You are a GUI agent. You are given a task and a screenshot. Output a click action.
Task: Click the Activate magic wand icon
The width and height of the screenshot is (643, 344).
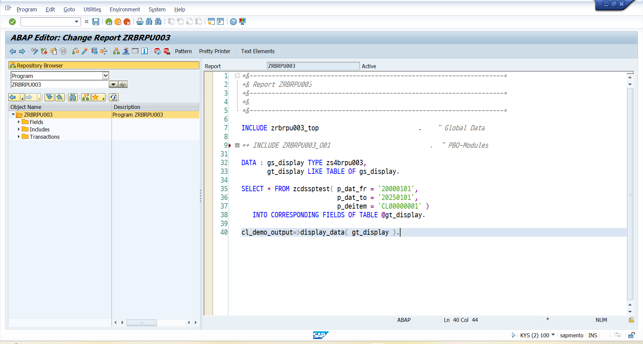[85, 51]
